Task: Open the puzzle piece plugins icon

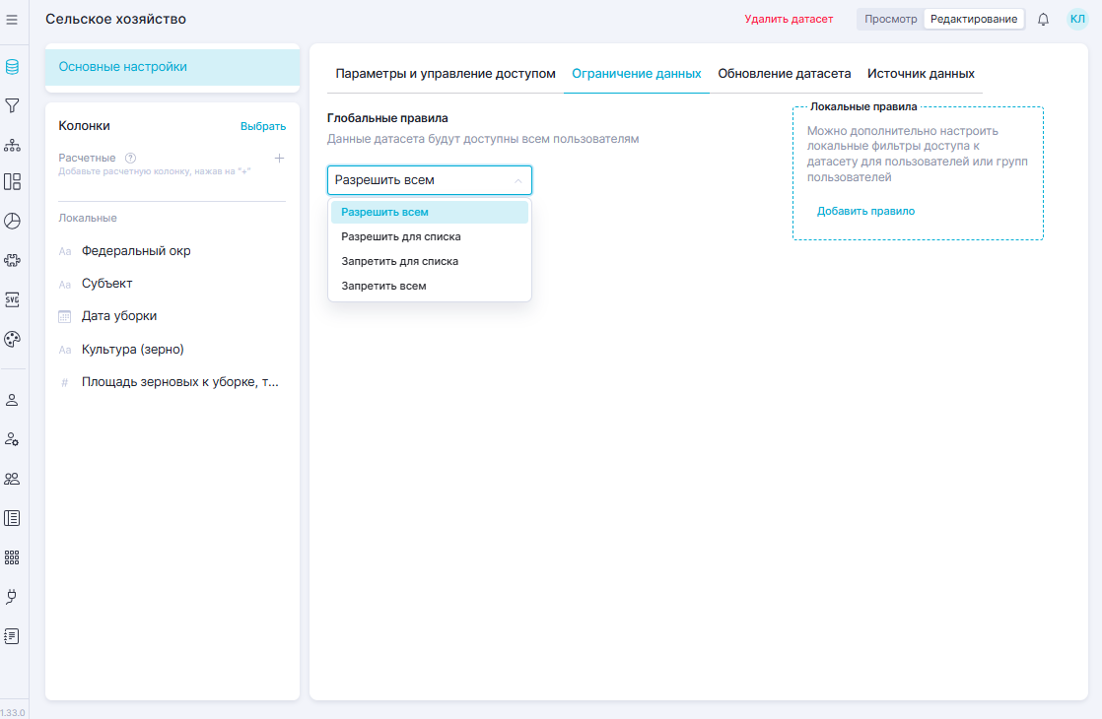Action: point(12,260)
